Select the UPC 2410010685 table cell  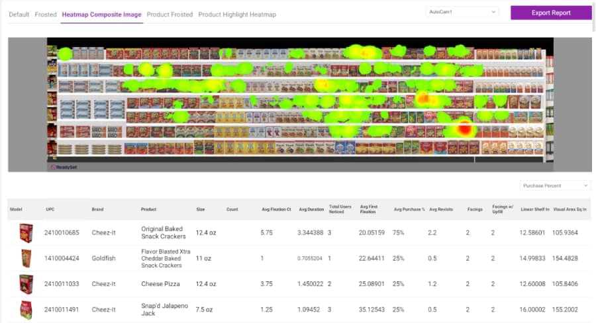pyautogui.click(x=61, y=233)
